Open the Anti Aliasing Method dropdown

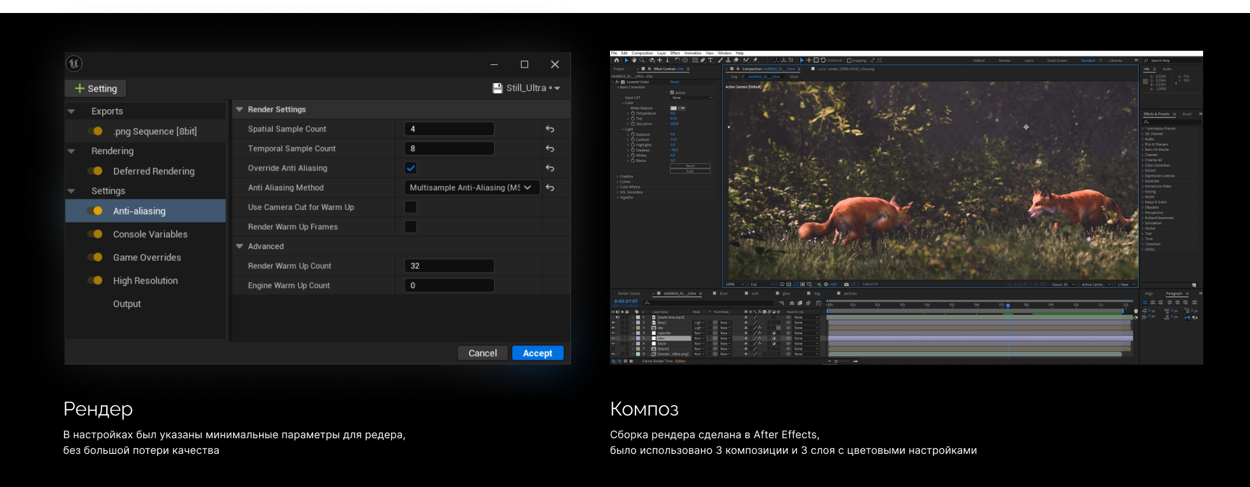tap(471, 187)
